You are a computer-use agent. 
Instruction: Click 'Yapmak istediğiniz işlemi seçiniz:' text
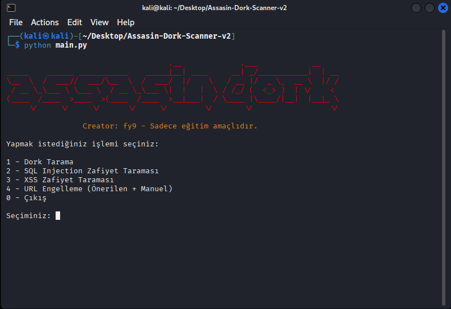[x=82, y=144]
